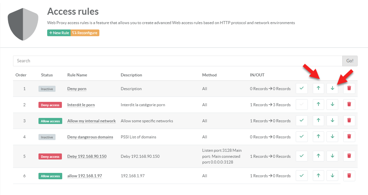Move 'Interdit le porn' rule up
The width and height of the screenshot is (368, 195).
click(318, 105)
